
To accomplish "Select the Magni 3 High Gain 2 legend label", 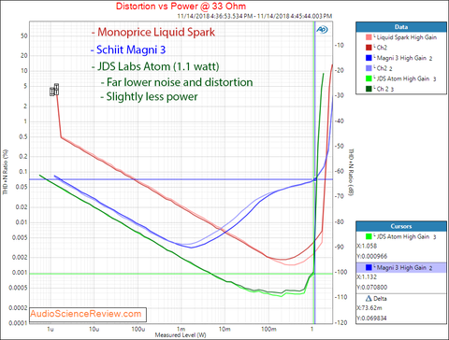I will coord(404,58).
